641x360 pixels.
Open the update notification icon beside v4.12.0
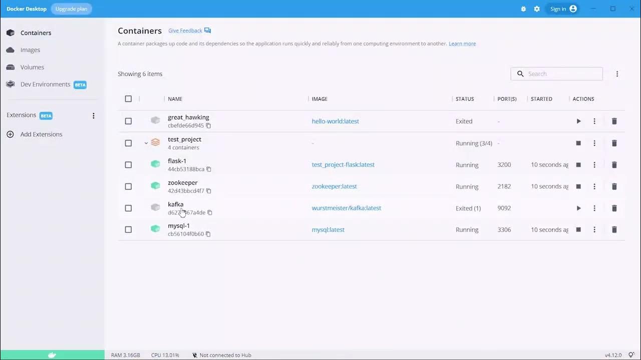click(631, 355)
